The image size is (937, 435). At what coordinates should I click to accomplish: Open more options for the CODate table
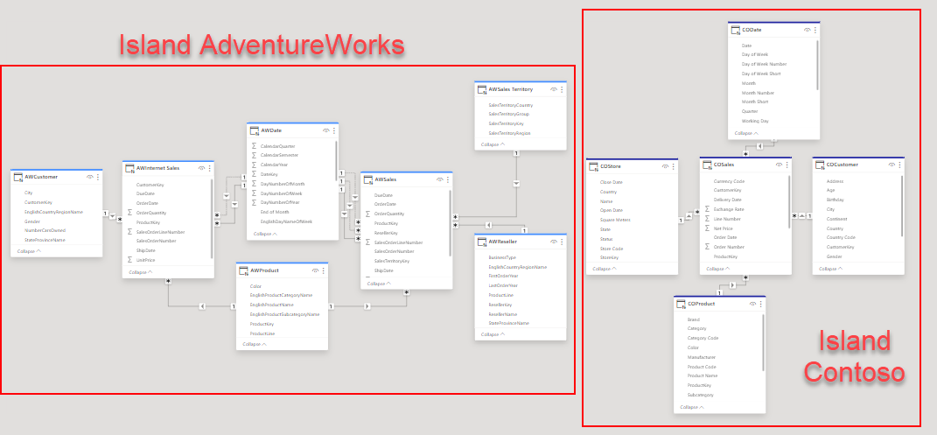(815, 30)
